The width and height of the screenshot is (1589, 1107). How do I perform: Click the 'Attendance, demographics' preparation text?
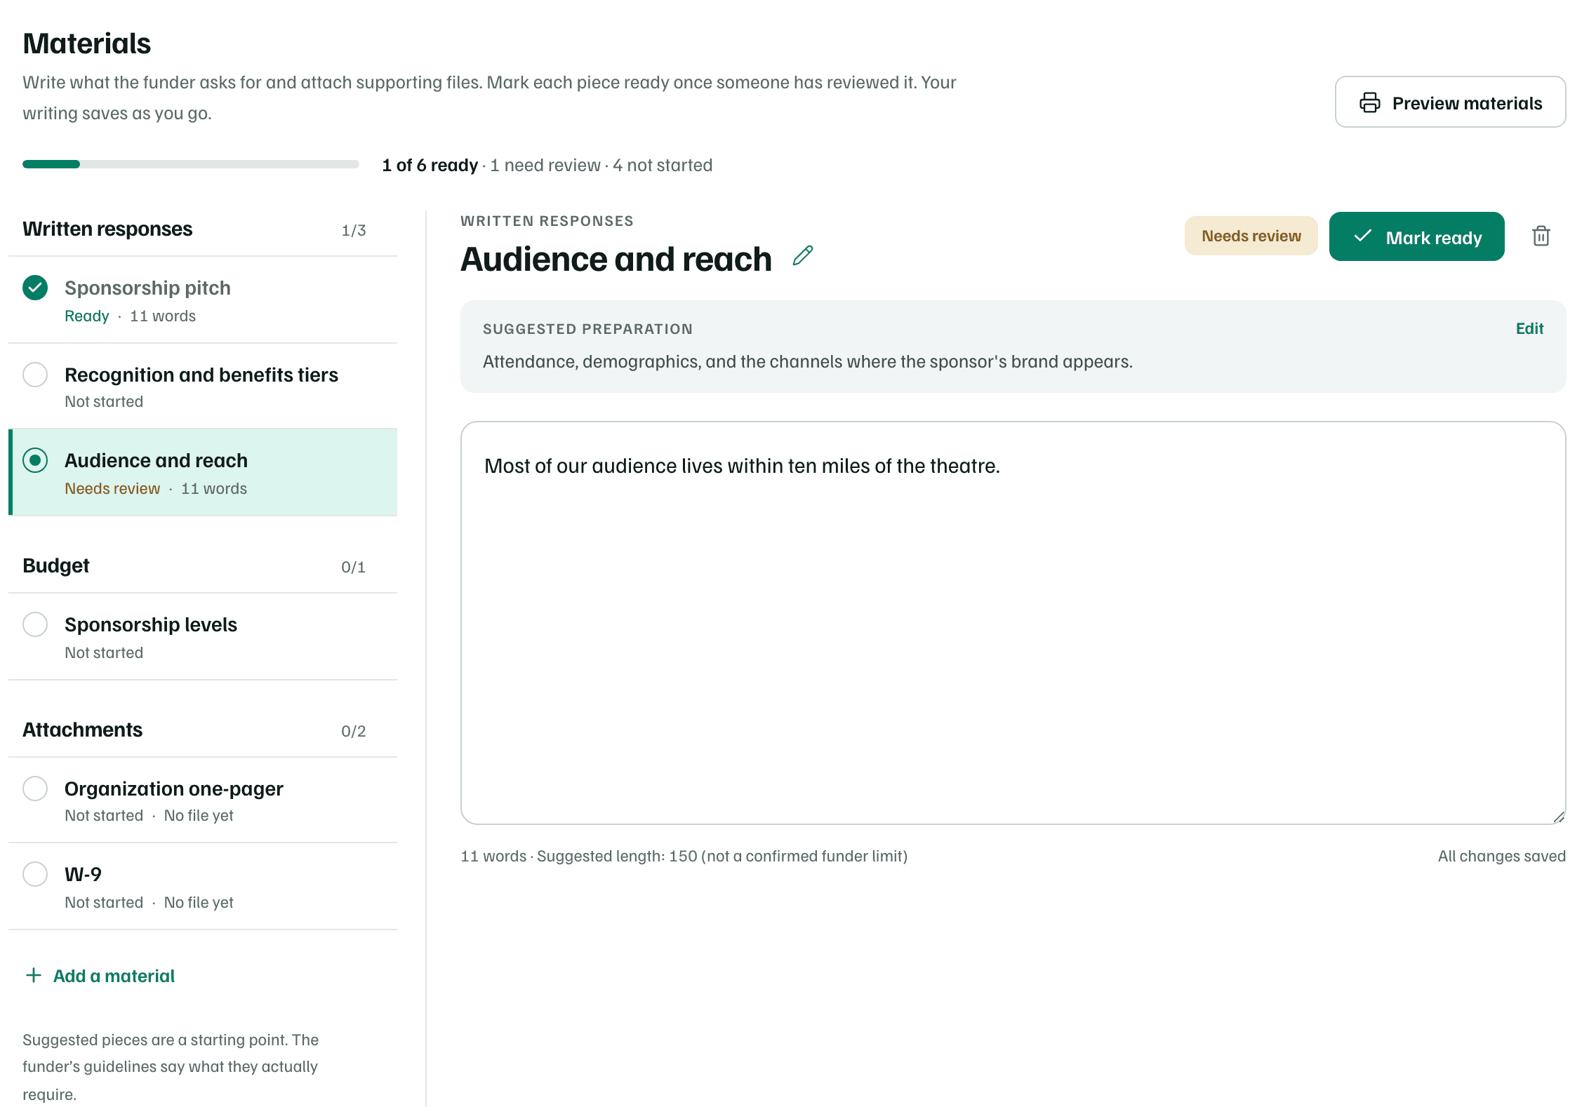point(807,361)
